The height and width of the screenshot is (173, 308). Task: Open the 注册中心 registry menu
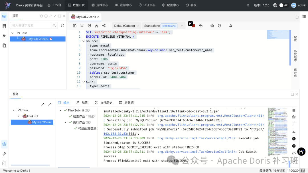[123, 5]
